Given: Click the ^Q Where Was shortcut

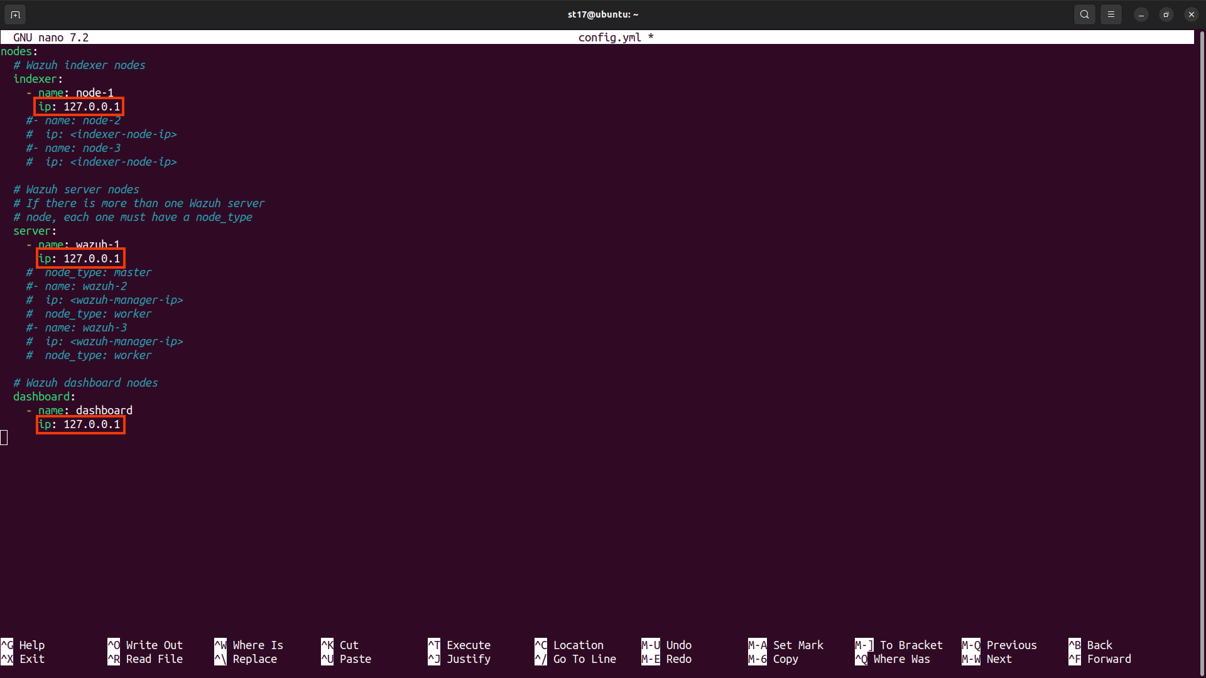Looking at the screenshot, I should (x=893, y=659).
